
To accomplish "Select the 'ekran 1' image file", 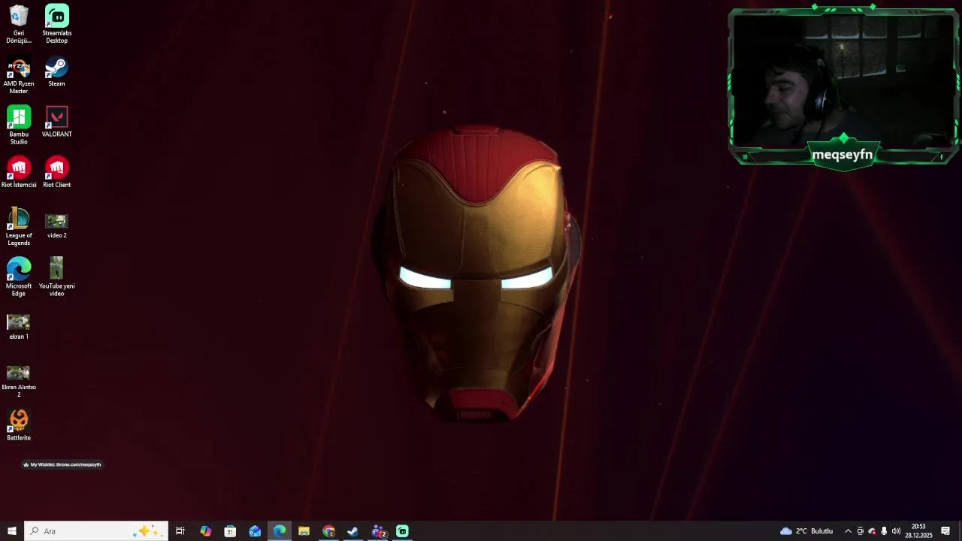I will [19, 327].
